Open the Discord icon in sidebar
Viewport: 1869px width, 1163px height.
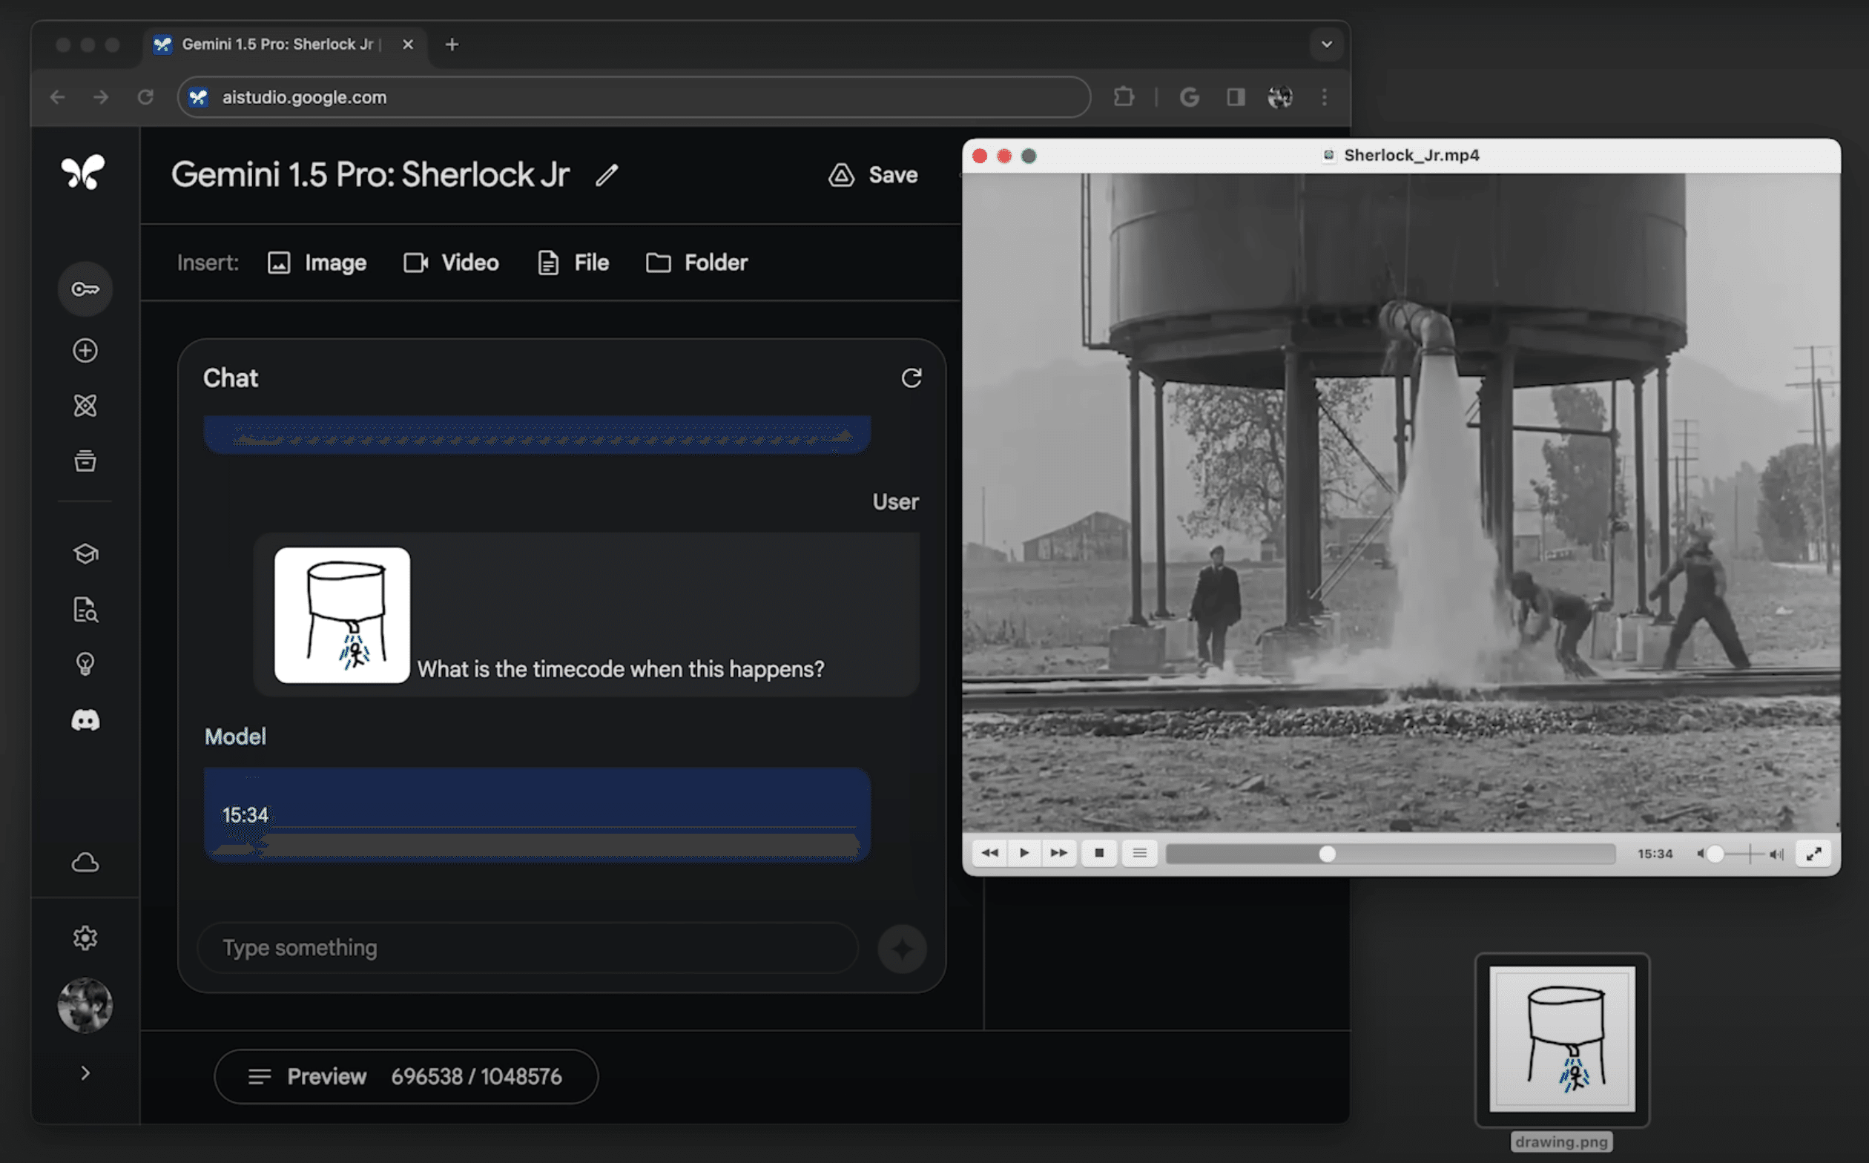[x=85, y=720]
